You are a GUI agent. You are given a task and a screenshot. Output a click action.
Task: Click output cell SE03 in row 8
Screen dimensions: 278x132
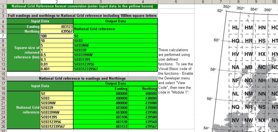[x=116, y=41]
